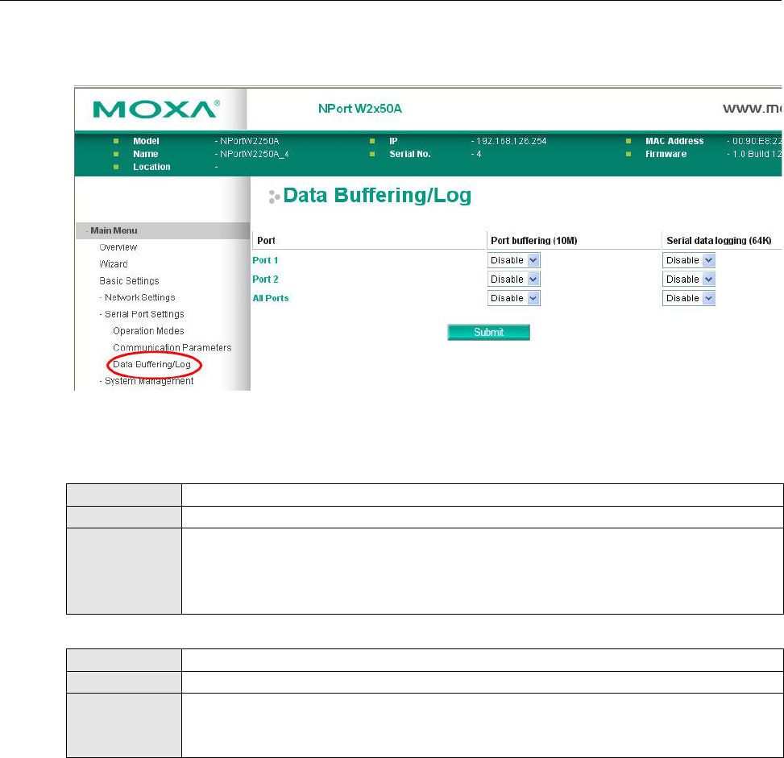This screenshot has width=784, height=758.
Task: Click the Location label
Action: (151, 167)
